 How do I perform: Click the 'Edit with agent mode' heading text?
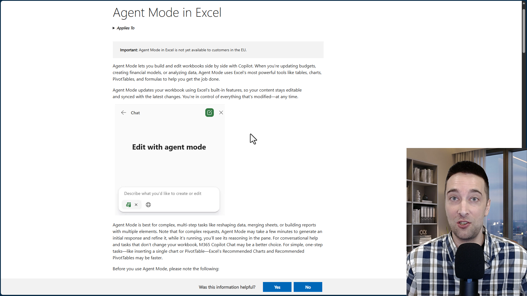click(x=169, y=147)
